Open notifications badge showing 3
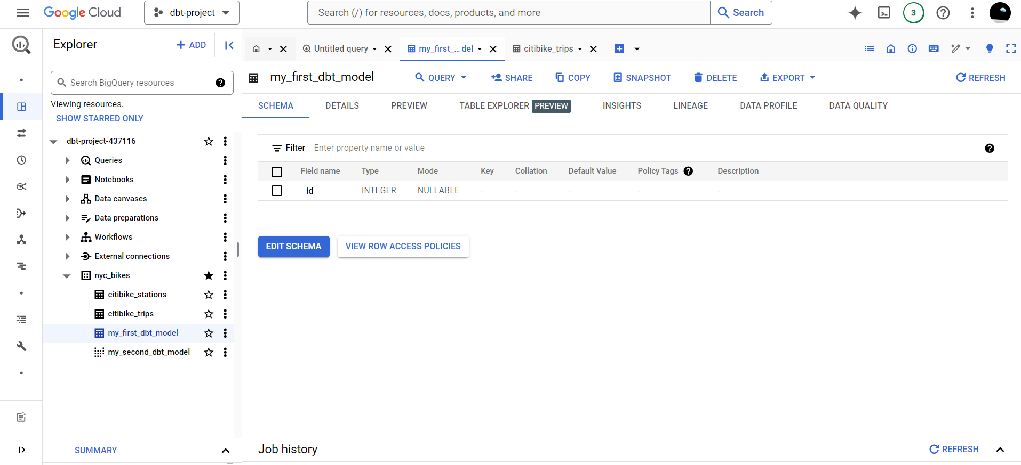The image size is (1021, 465). tap(913, 13)
